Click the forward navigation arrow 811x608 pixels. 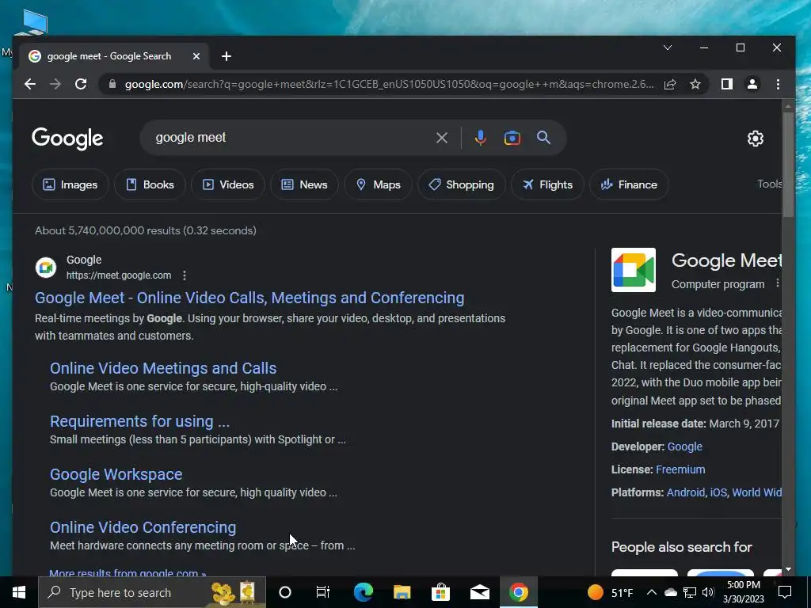pos(55,84)
